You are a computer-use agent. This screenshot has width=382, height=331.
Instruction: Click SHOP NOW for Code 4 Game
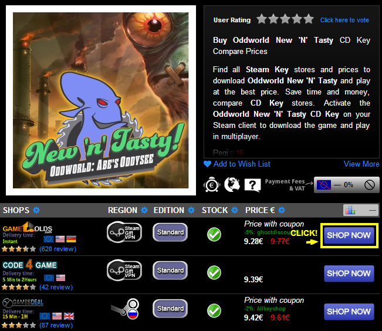pos(349,273)
